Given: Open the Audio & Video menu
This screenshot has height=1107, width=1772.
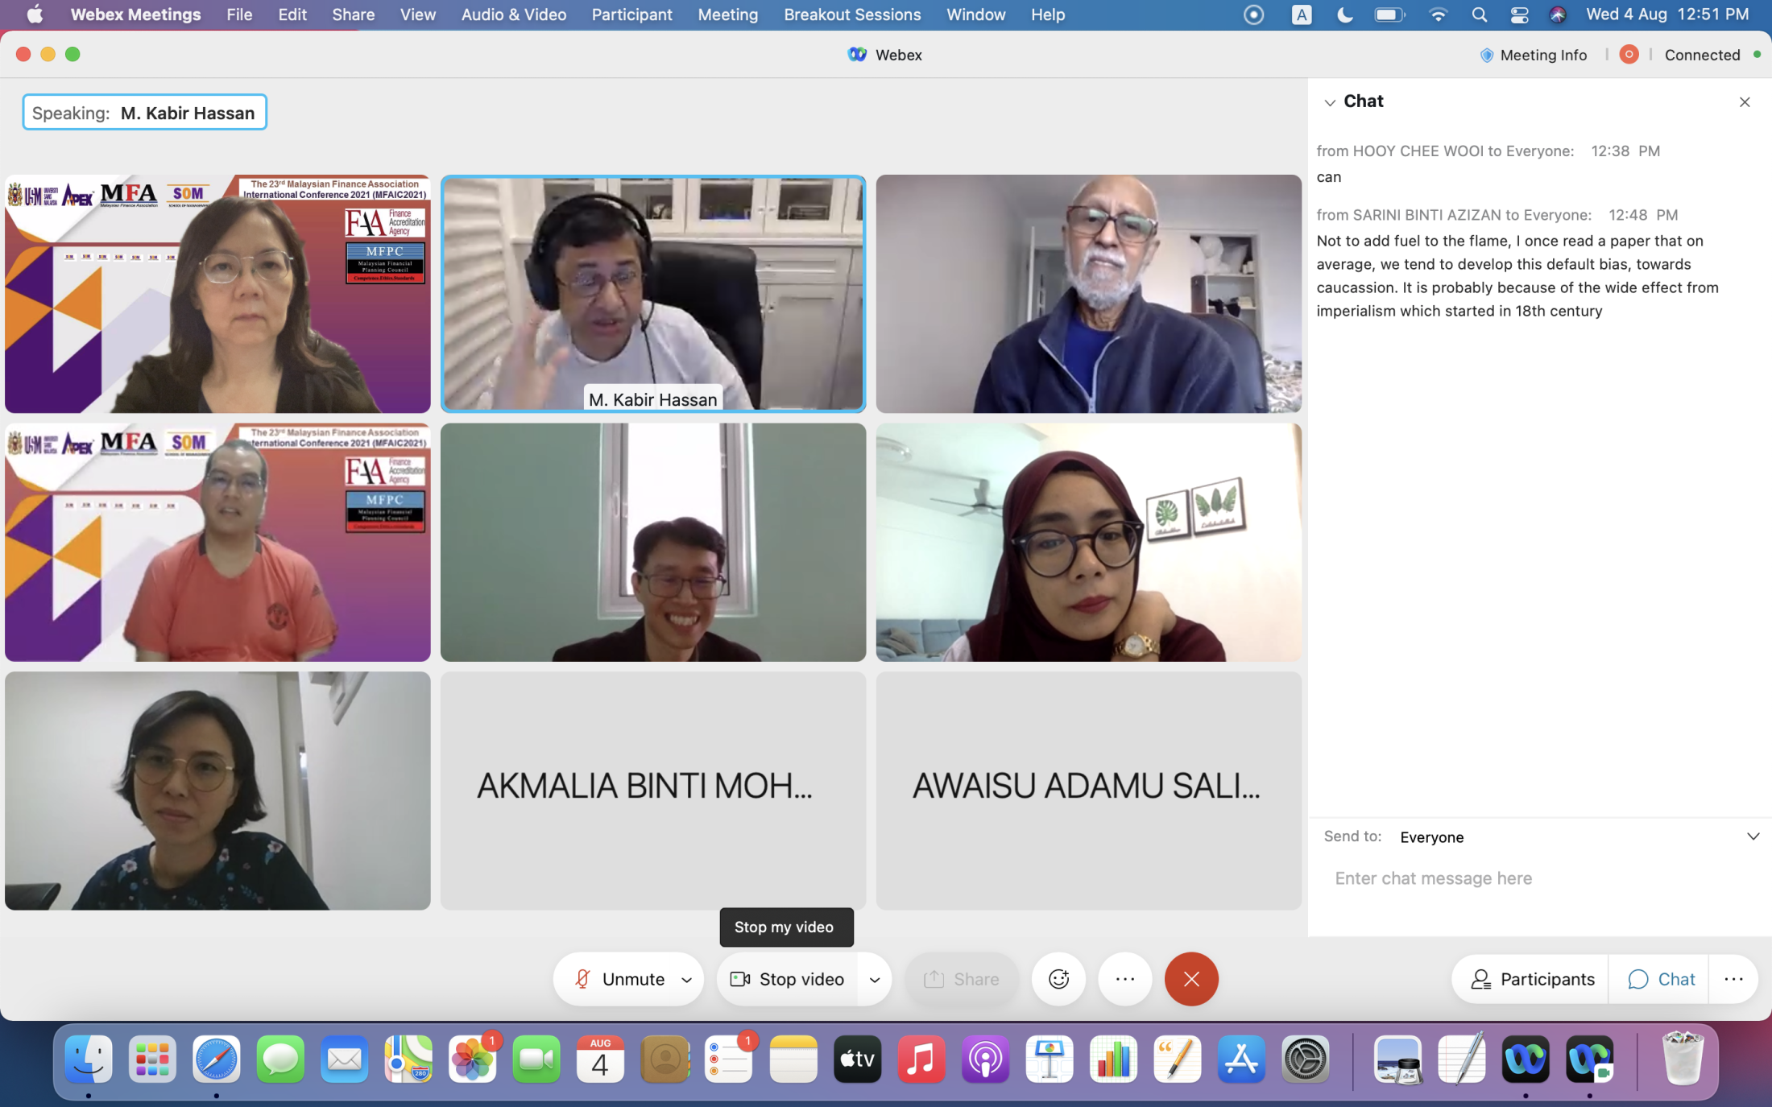Looking at the screenshot, I should pos(513,14).
